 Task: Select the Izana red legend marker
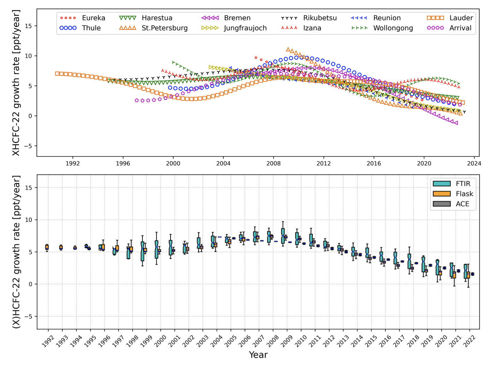pyautogui.click(x=289, y=28)
